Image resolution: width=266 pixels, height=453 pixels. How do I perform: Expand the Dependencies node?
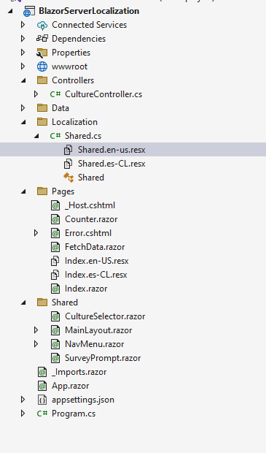pyautogui.click(x=23, y=39)
